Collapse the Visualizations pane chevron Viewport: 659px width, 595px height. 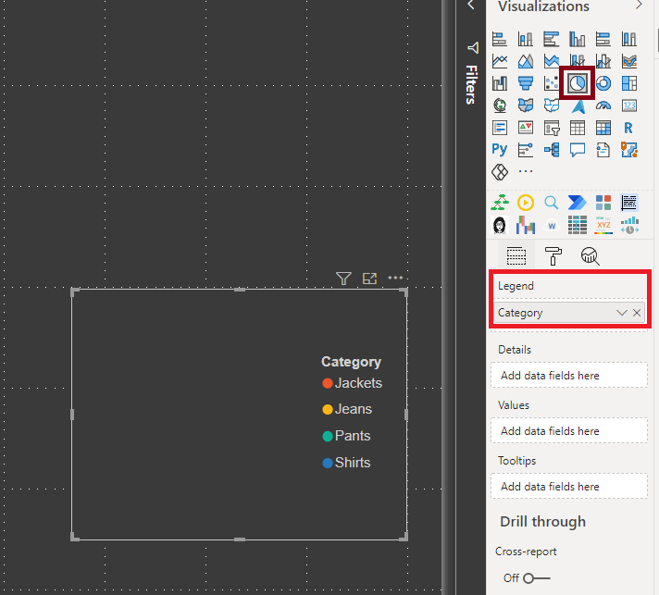(639, 5)
